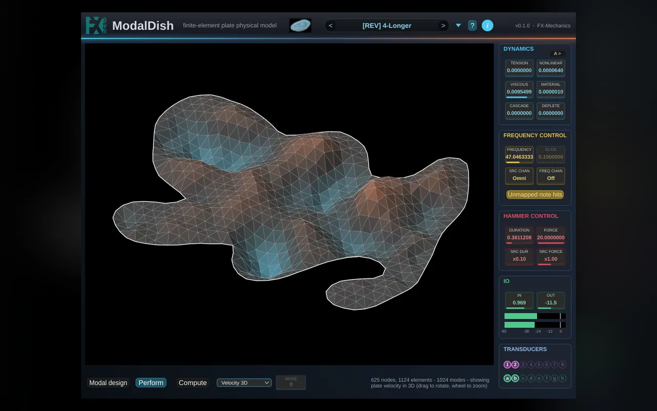Open the plate shape thumbnail
The width and height of the screenshot is (657, 411).
point(300,25)
